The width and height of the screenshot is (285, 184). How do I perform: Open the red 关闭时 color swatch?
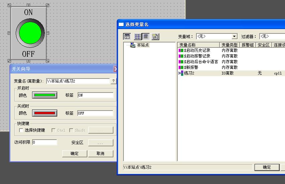tap(44, 113)
